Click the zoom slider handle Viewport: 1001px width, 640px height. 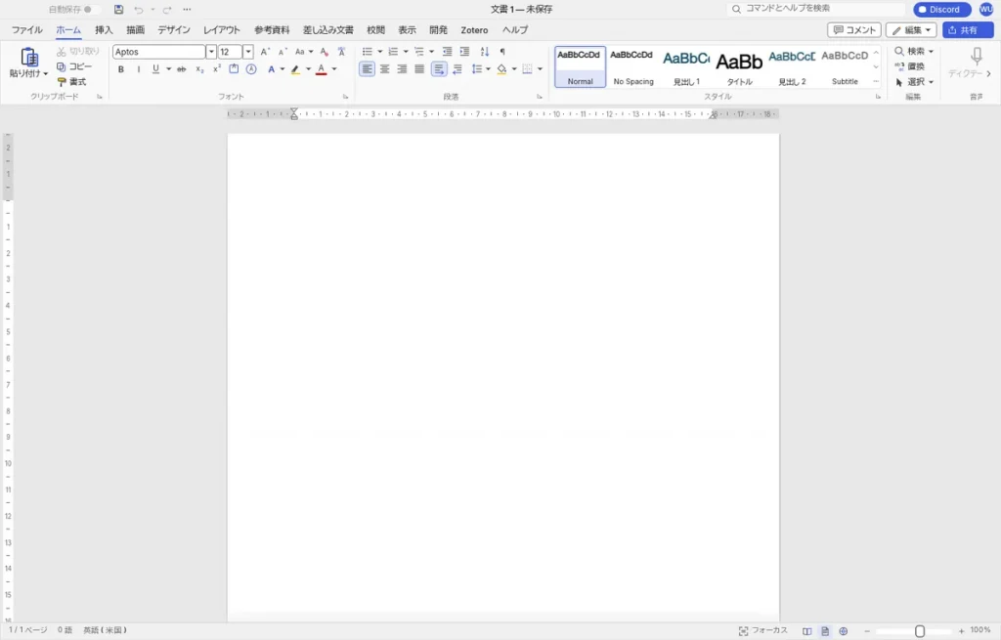[919, 631]
